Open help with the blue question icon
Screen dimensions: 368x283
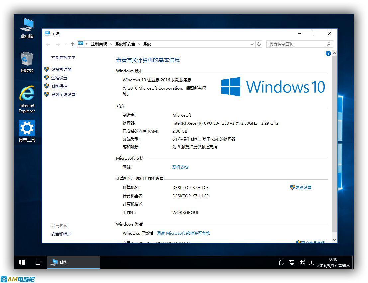coord(328,53)
